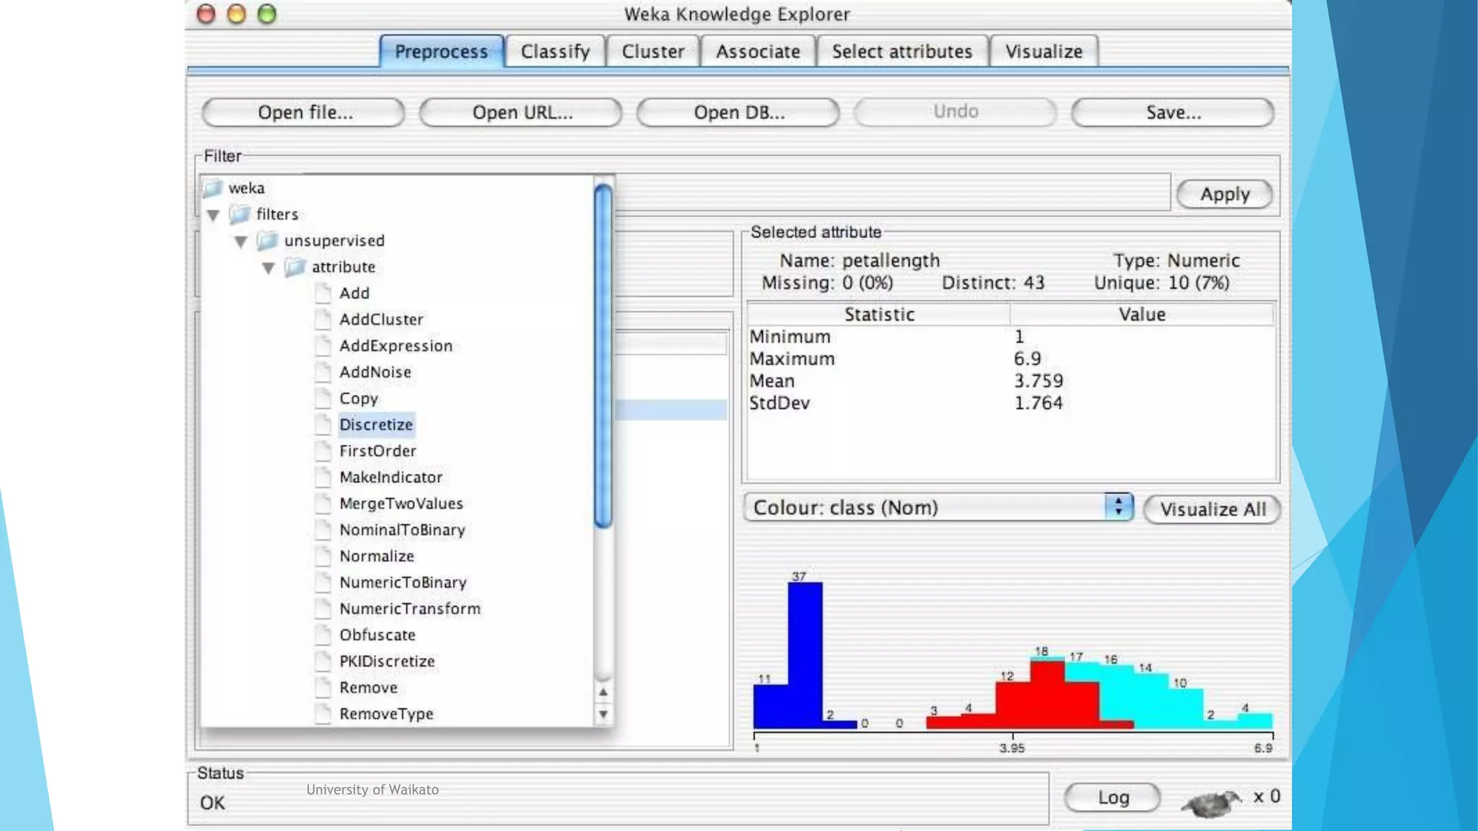Click the scrollbar down arrow in filter list
The width and height of the screenshot is (1478, 831).
(x=603, y=714)
